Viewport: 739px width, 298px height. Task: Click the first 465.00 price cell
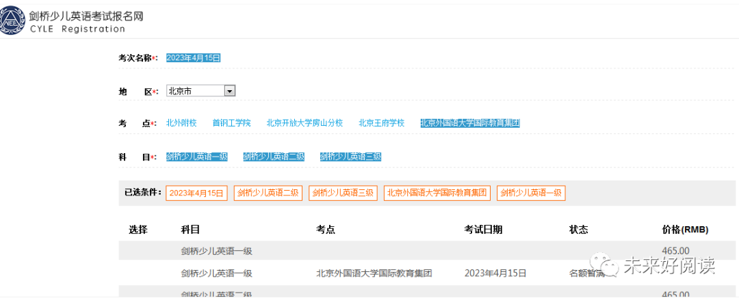click(675, 252)
